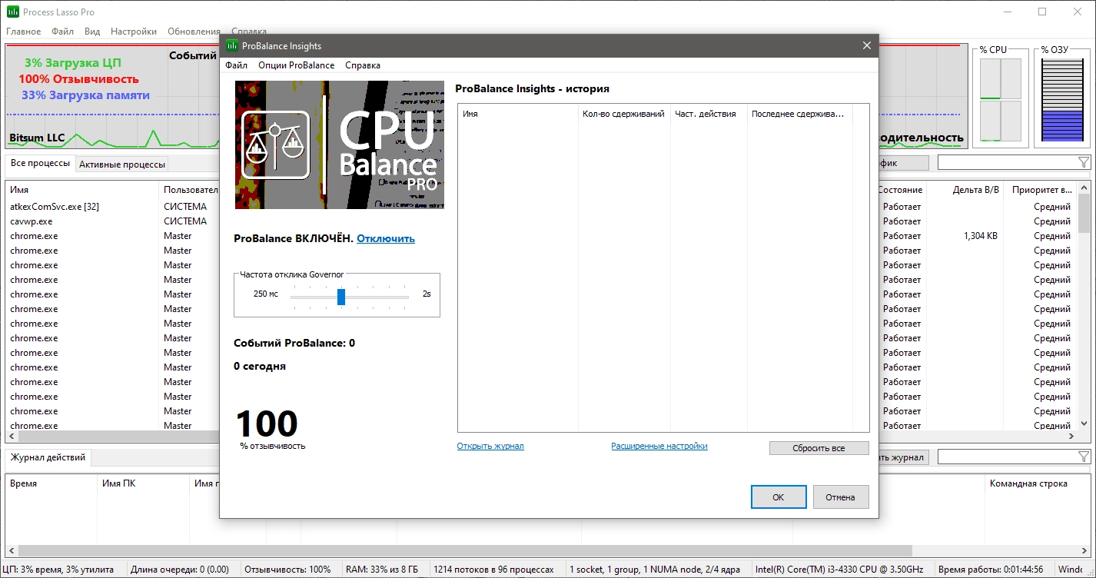Click the Время column header in the log
1096x578 pixels.
coord(51,483)
